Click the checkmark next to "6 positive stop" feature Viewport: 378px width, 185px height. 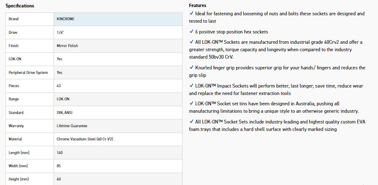191,31
